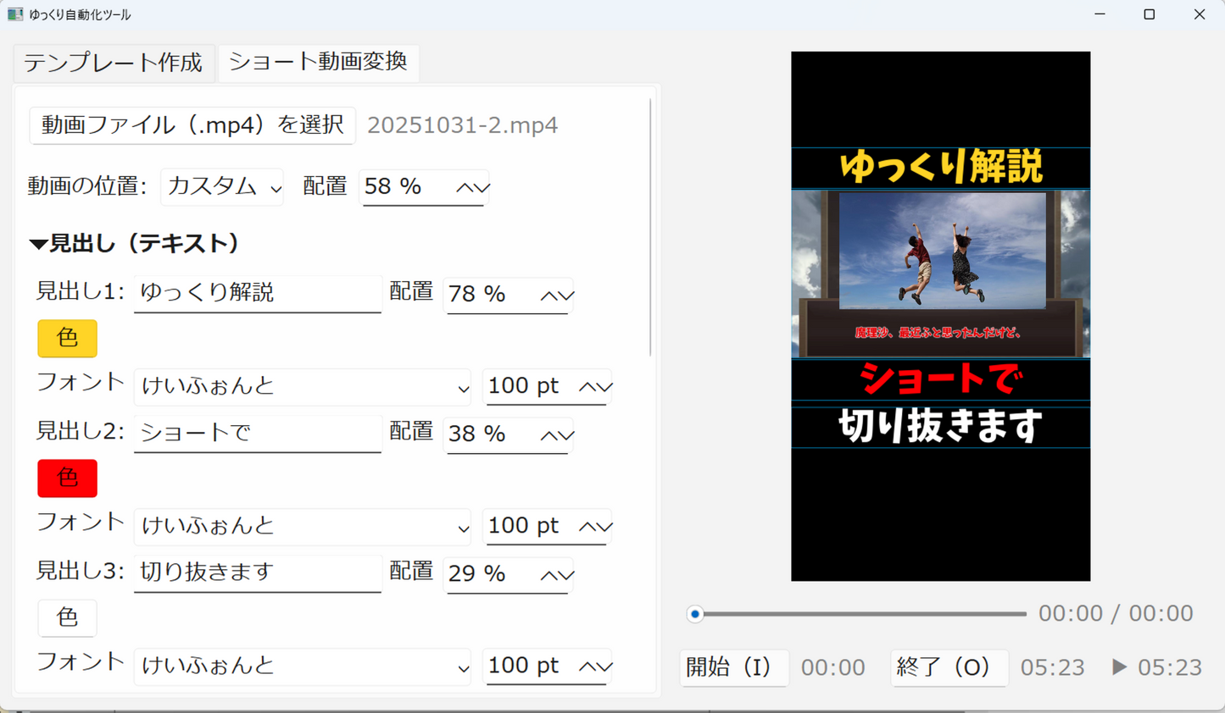Open the 動画の位置 dropdown showing カスタム
Viewport: 1225px width, 713px height.
coord(221,187)
